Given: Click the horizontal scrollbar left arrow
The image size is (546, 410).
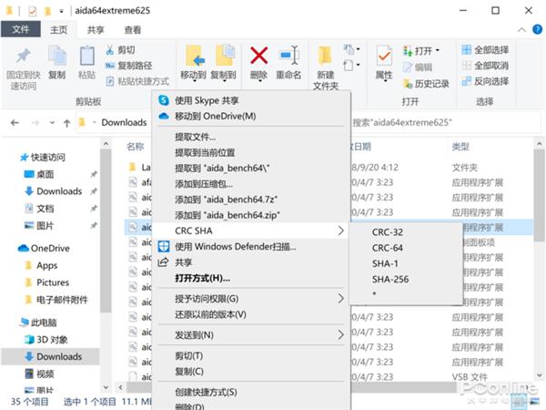Looking at the screenshot, I should pyautogui.click(x=121, y=387).
